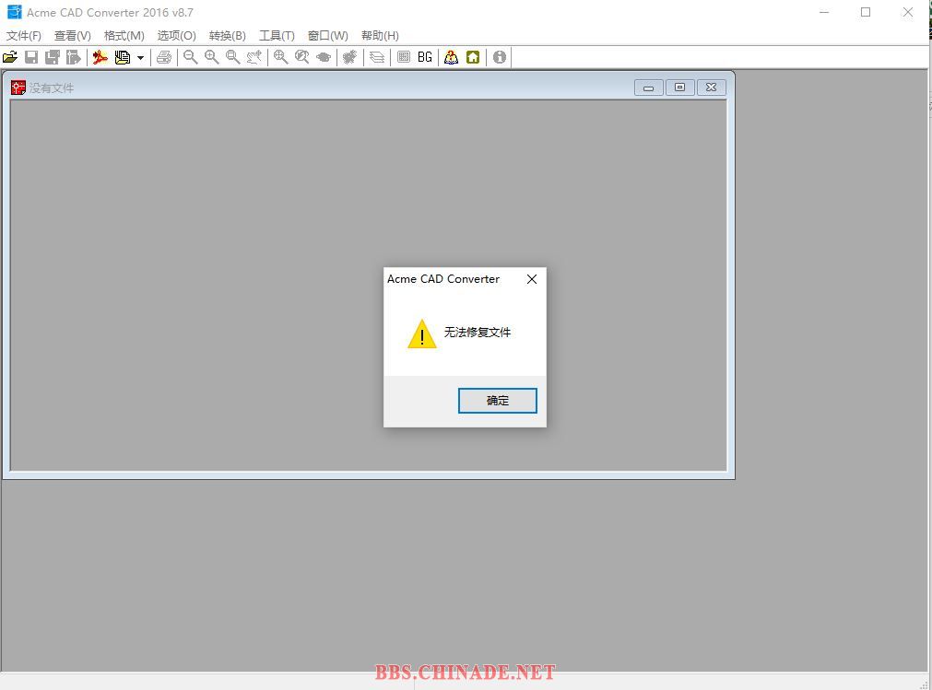Screen dimensions: 932x690
Task: Close the 没有文件 child window
Action: 711,88
